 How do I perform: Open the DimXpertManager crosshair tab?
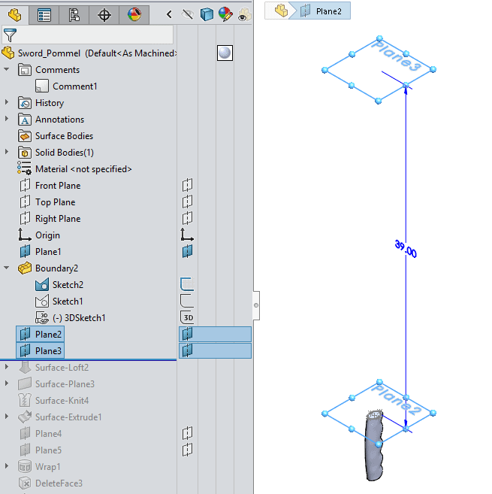104,14
